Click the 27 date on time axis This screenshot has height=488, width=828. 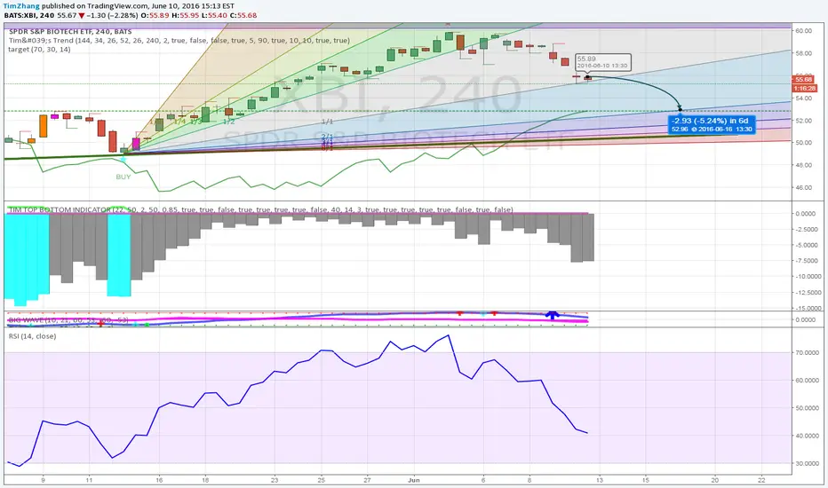367,480
